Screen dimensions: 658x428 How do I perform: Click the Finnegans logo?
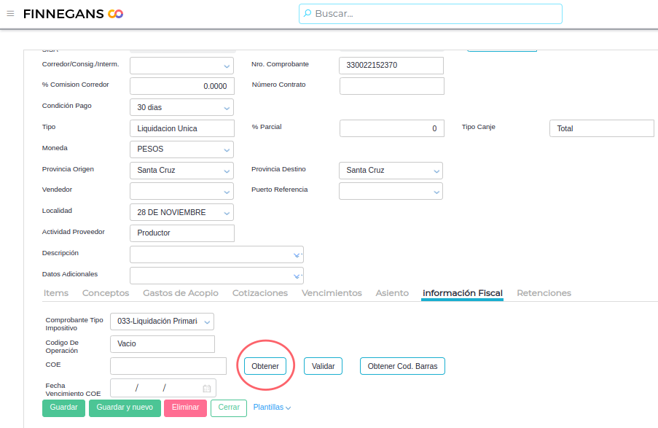pyautogui.click(x=73, y=14)
